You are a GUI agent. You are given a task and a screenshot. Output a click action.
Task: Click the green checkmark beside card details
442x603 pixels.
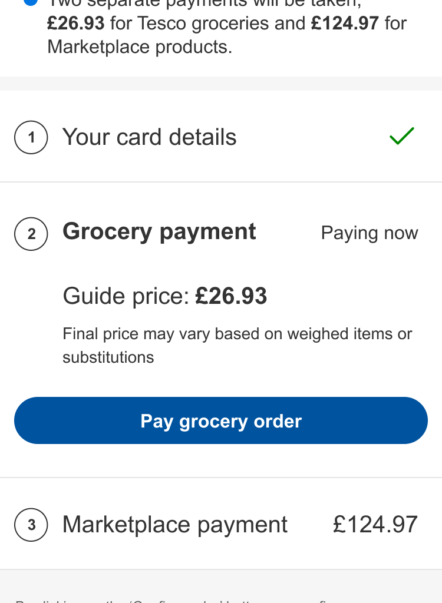click(x=402, y=137)
